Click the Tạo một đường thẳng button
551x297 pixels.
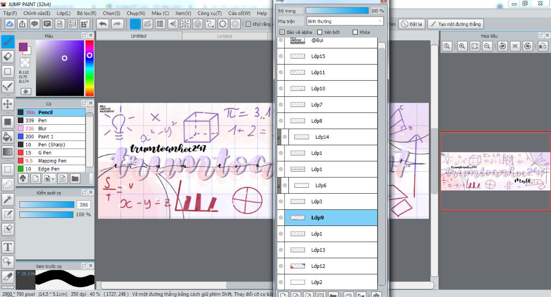(455, 24)
